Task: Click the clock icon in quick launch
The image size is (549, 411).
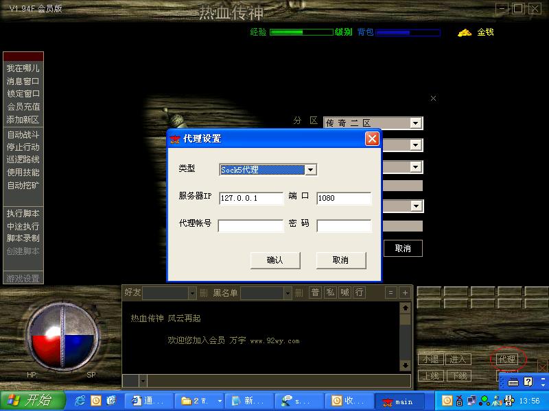Action: click(x=95, y=401)
